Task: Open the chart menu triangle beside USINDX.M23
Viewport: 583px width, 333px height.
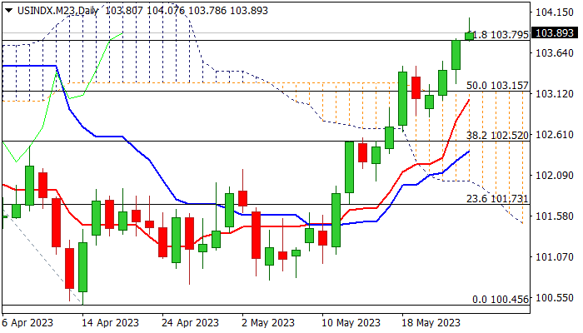Action: point(8,11)
